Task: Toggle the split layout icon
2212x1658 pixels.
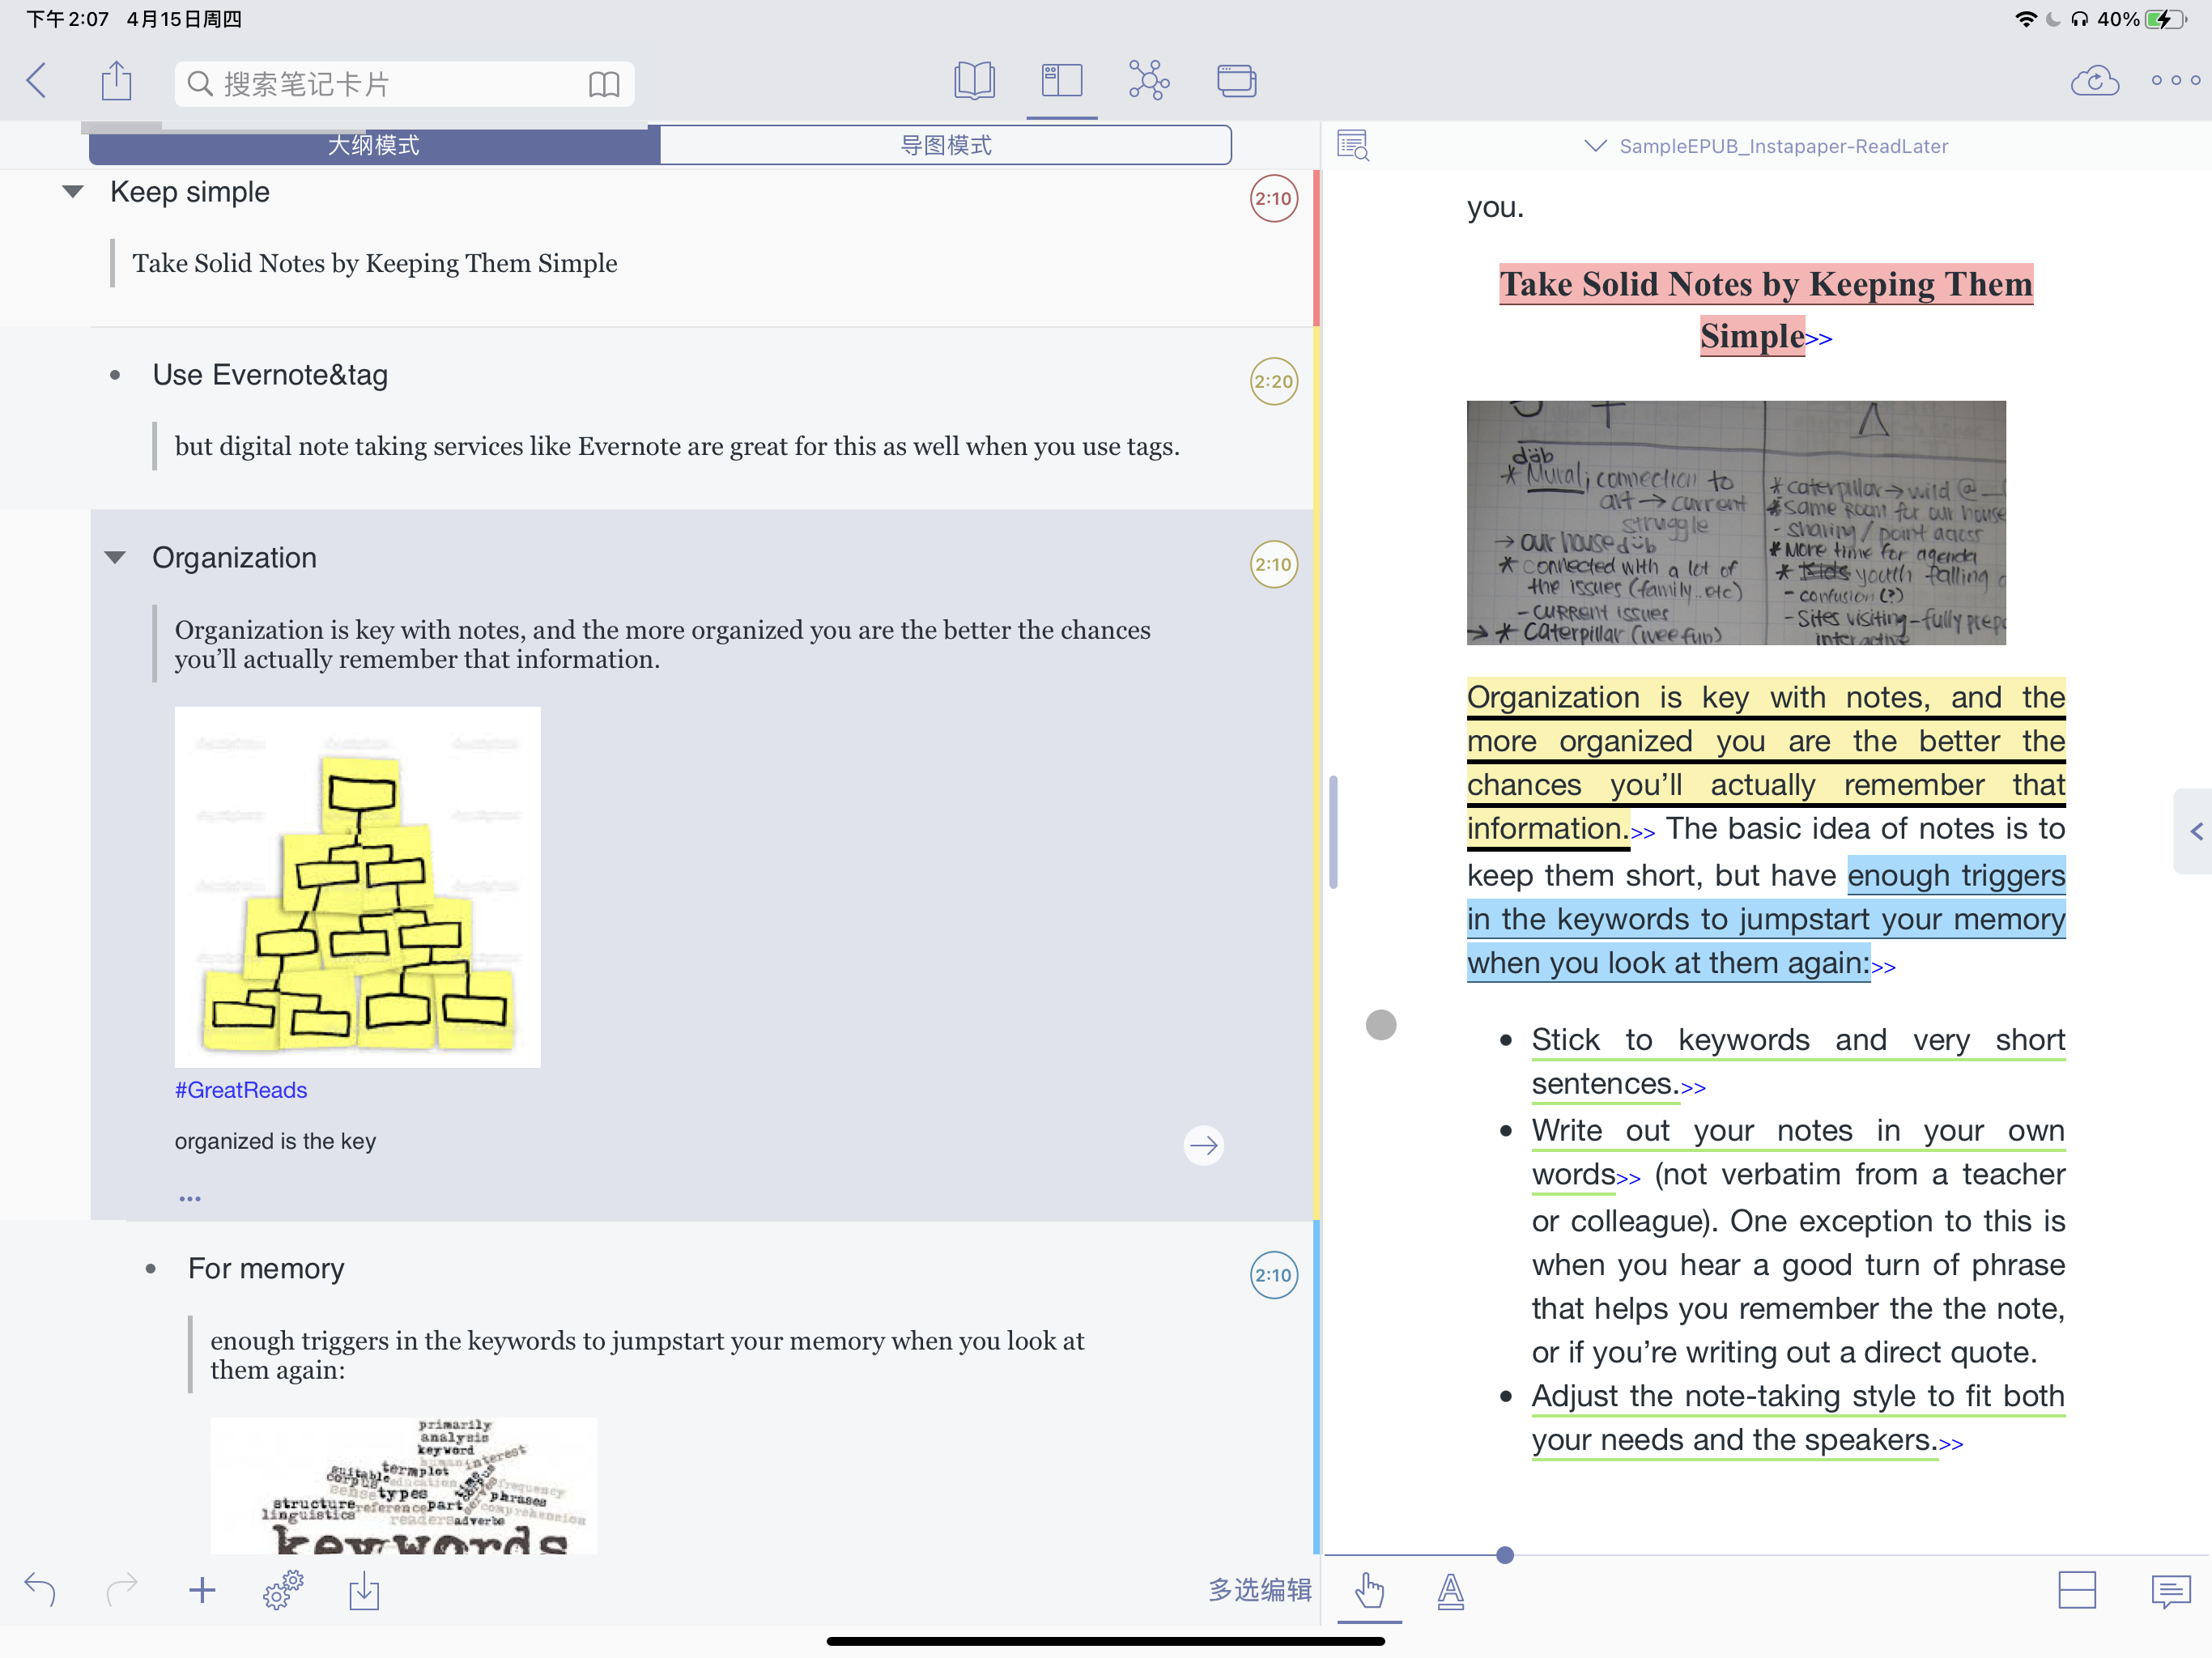Action: pyautogui.click(x=2076, y=1590)
